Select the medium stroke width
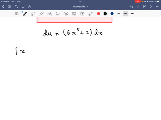 [x=125, y=14]
